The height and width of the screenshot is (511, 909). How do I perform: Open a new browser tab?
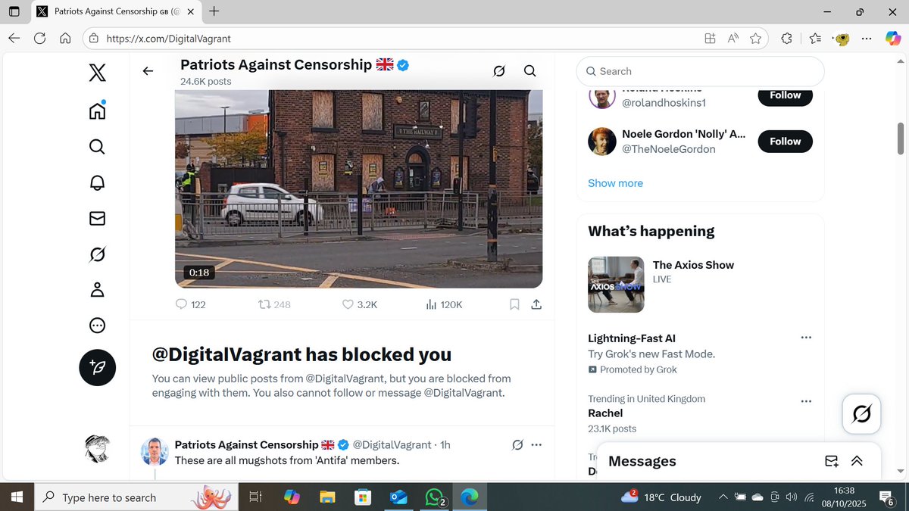coord(214,11)
